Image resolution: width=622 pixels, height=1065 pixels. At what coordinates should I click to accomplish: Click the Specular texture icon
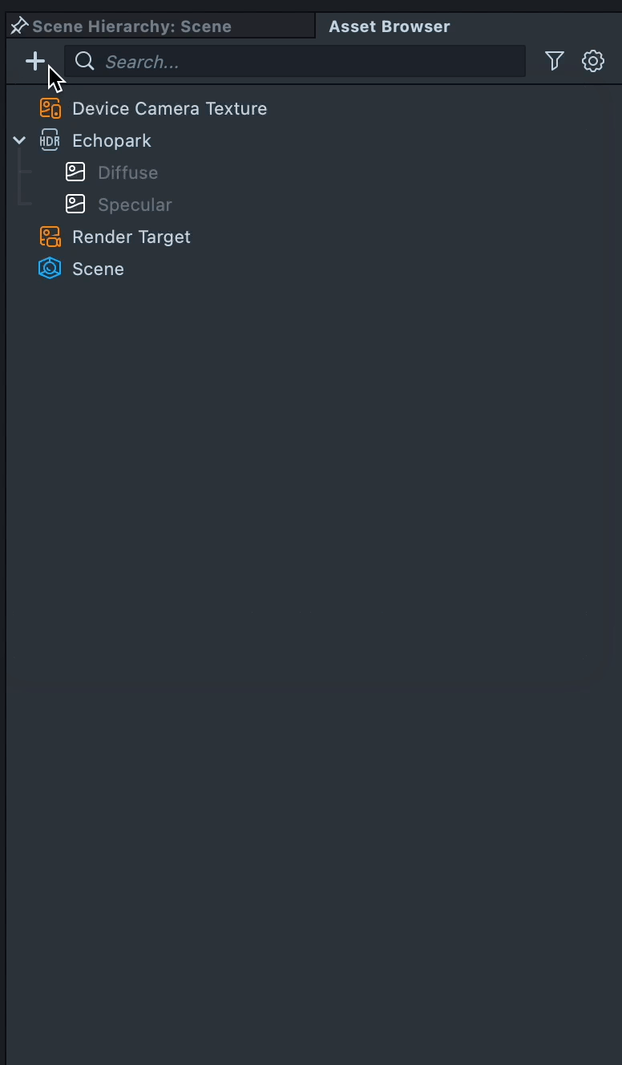coord(75,204)
